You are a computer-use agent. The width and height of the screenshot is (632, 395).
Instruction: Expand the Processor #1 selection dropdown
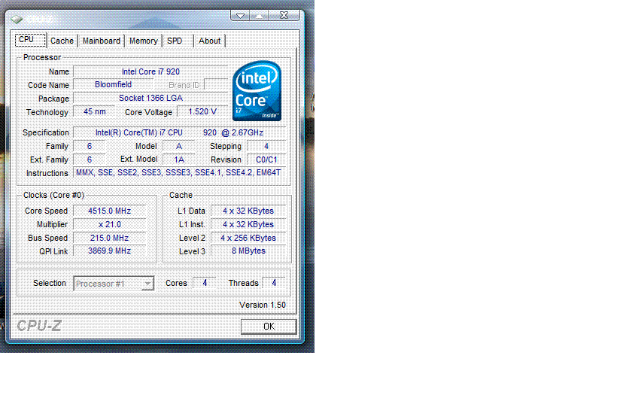pyautogui.click(x=148, y=284)
